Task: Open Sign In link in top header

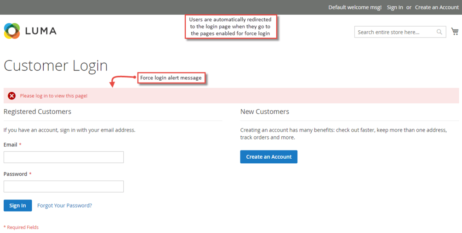Action: pos(395,7)
